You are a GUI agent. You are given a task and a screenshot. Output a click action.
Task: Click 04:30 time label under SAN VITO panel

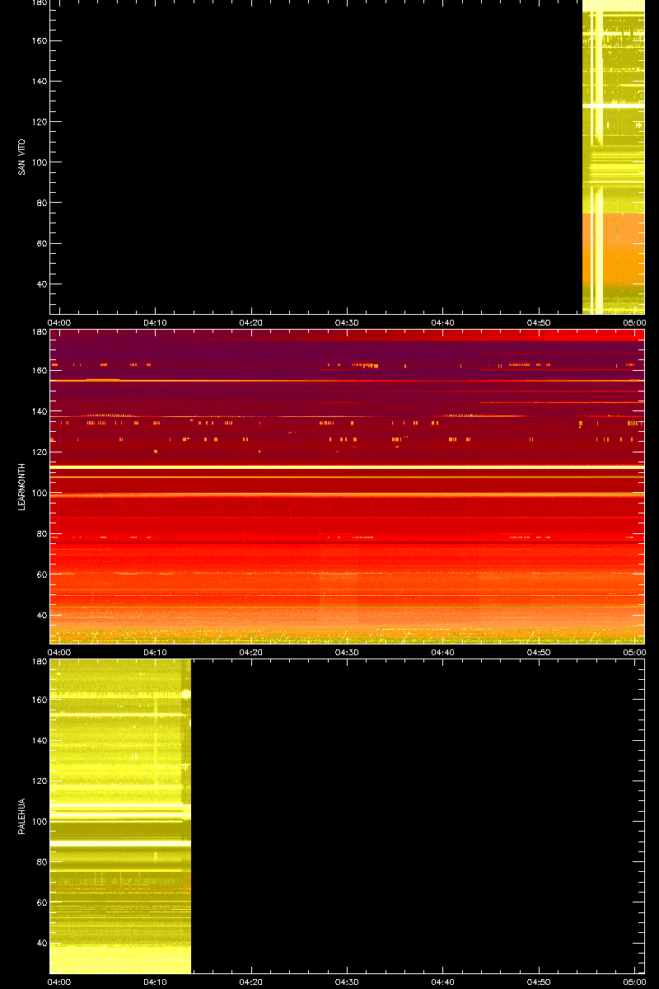point(347,322)
